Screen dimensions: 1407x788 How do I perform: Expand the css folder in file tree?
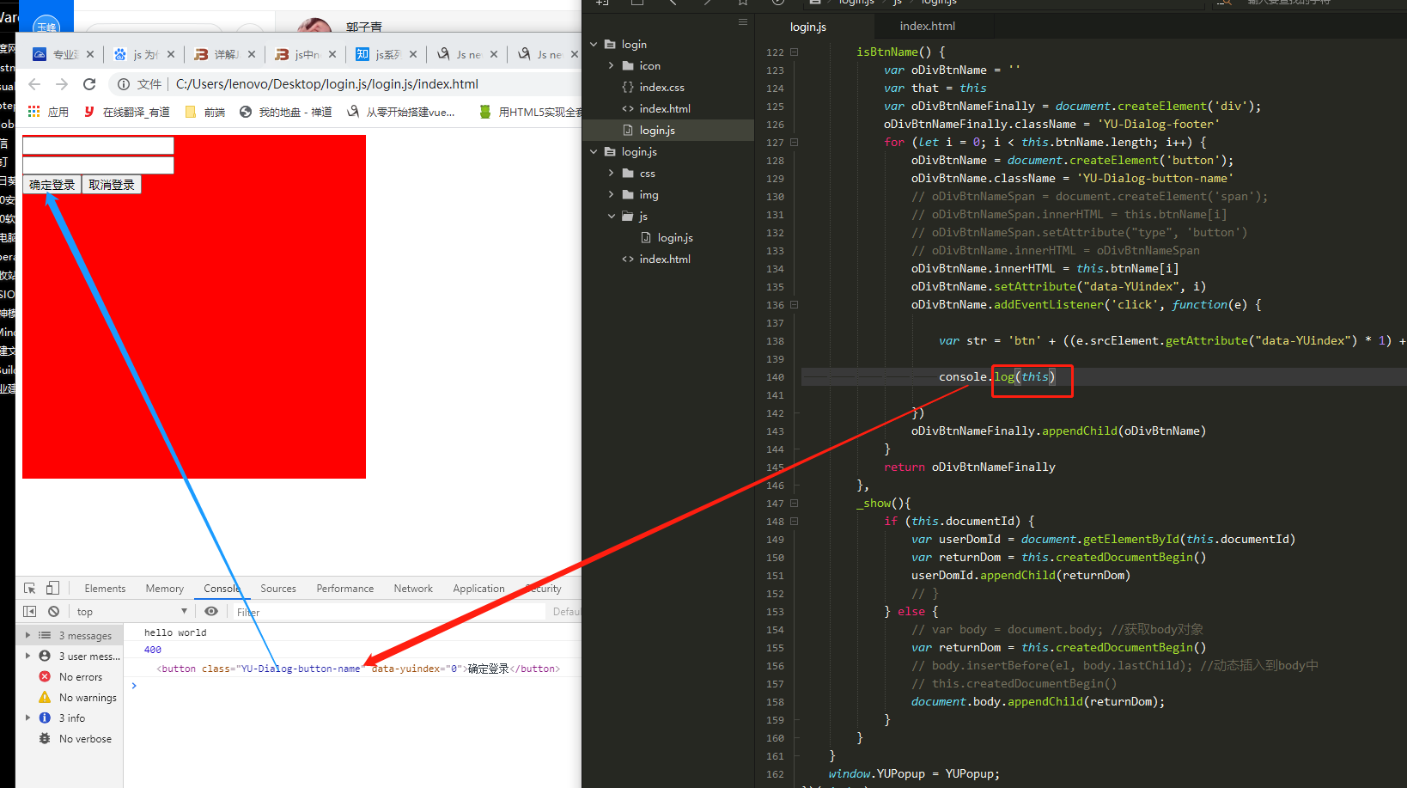pos(612,174)
